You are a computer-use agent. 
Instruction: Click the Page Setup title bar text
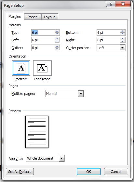[x=14, y=6]
